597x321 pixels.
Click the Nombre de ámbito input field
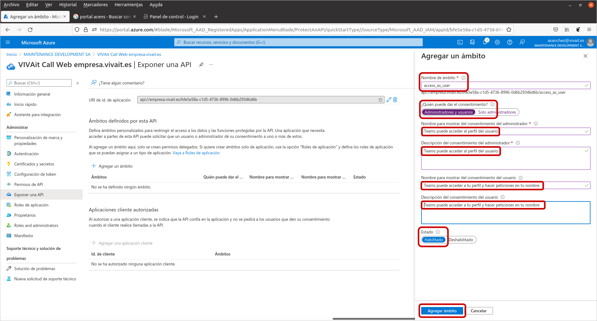tap(506, 86)
